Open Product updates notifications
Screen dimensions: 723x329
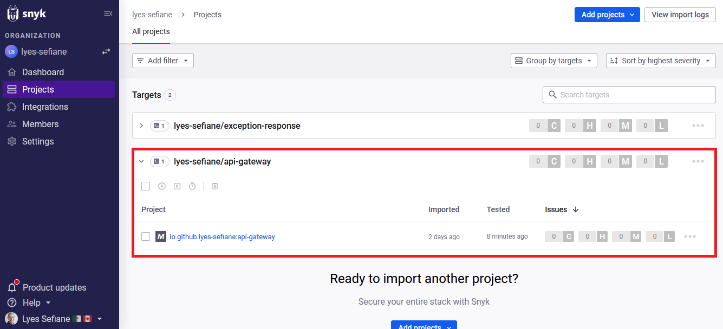pos(47,287)
